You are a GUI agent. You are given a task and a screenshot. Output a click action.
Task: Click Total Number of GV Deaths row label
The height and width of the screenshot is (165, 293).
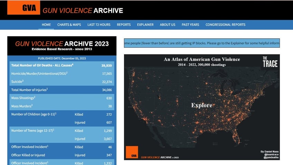click(x=42, y=65)
